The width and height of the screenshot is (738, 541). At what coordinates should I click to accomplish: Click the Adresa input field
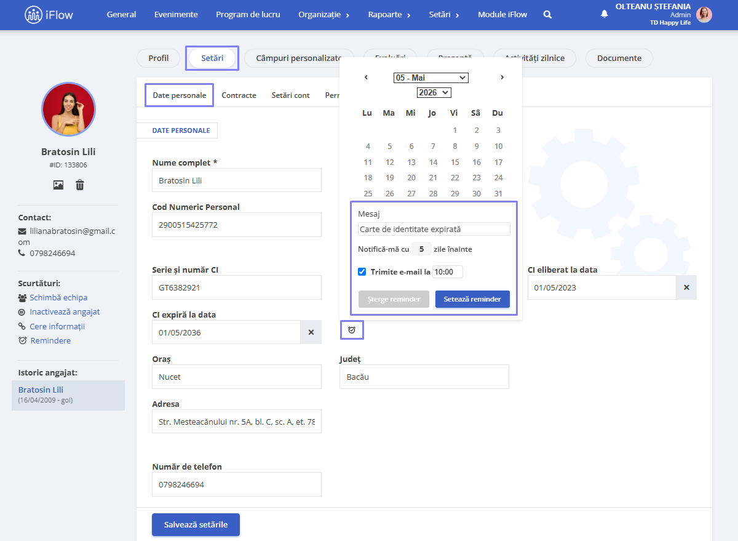pyautogui.click(x=237, y=422)
